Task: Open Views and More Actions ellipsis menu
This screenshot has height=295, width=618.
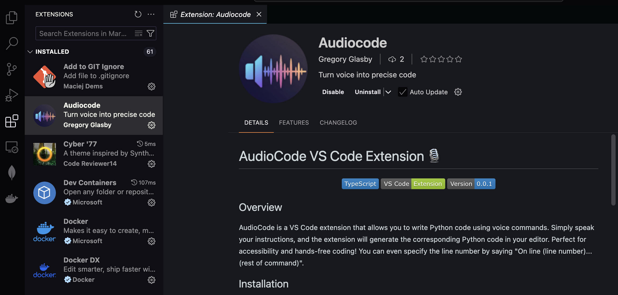Action: (x=151, y=14)
